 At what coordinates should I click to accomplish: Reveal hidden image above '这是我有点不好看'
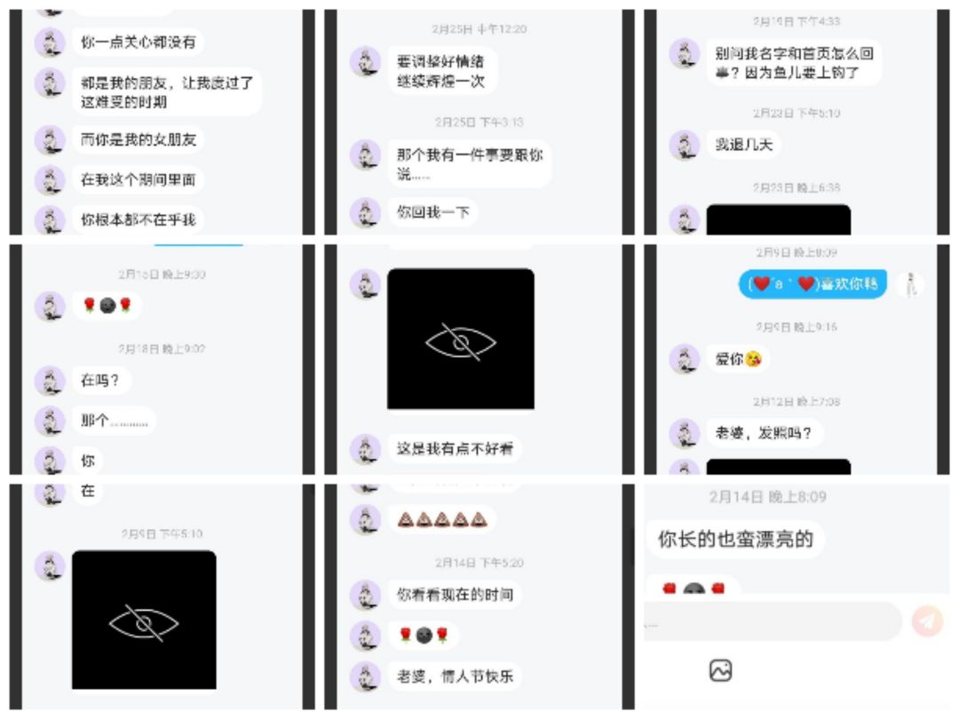point(461,339)
